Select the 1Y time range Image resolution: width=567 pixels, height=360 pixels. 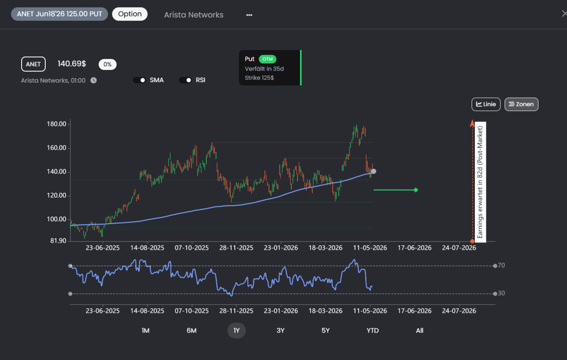tap(237, 330)
